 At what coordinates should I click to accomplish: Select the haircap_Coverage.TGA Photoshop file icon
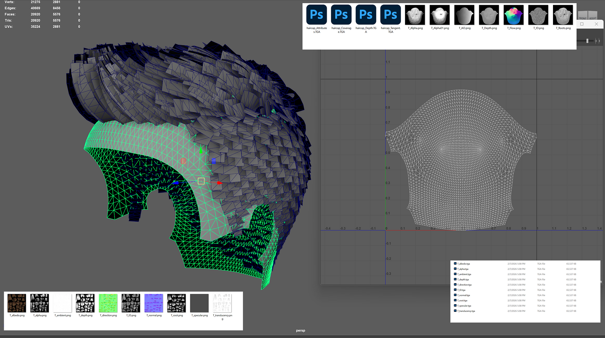click(341, 15)
